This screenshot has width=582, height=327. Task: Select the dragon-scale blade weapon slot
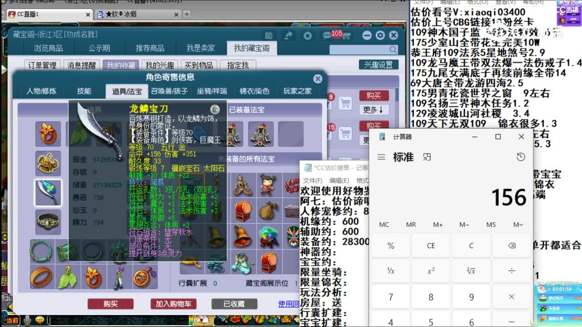[x=48, y=193]
